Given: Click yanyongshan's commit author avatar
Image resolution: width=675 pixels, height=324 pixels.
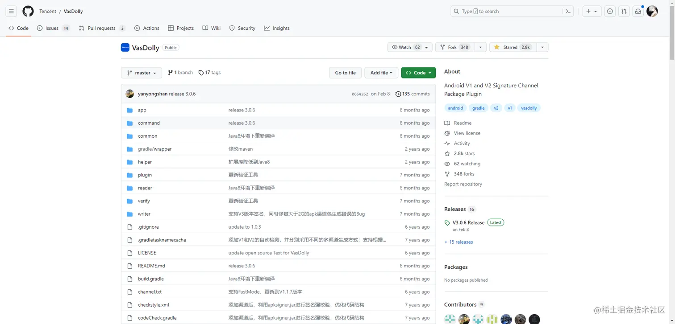Looking at the screenshot, I should pos(130,94).
